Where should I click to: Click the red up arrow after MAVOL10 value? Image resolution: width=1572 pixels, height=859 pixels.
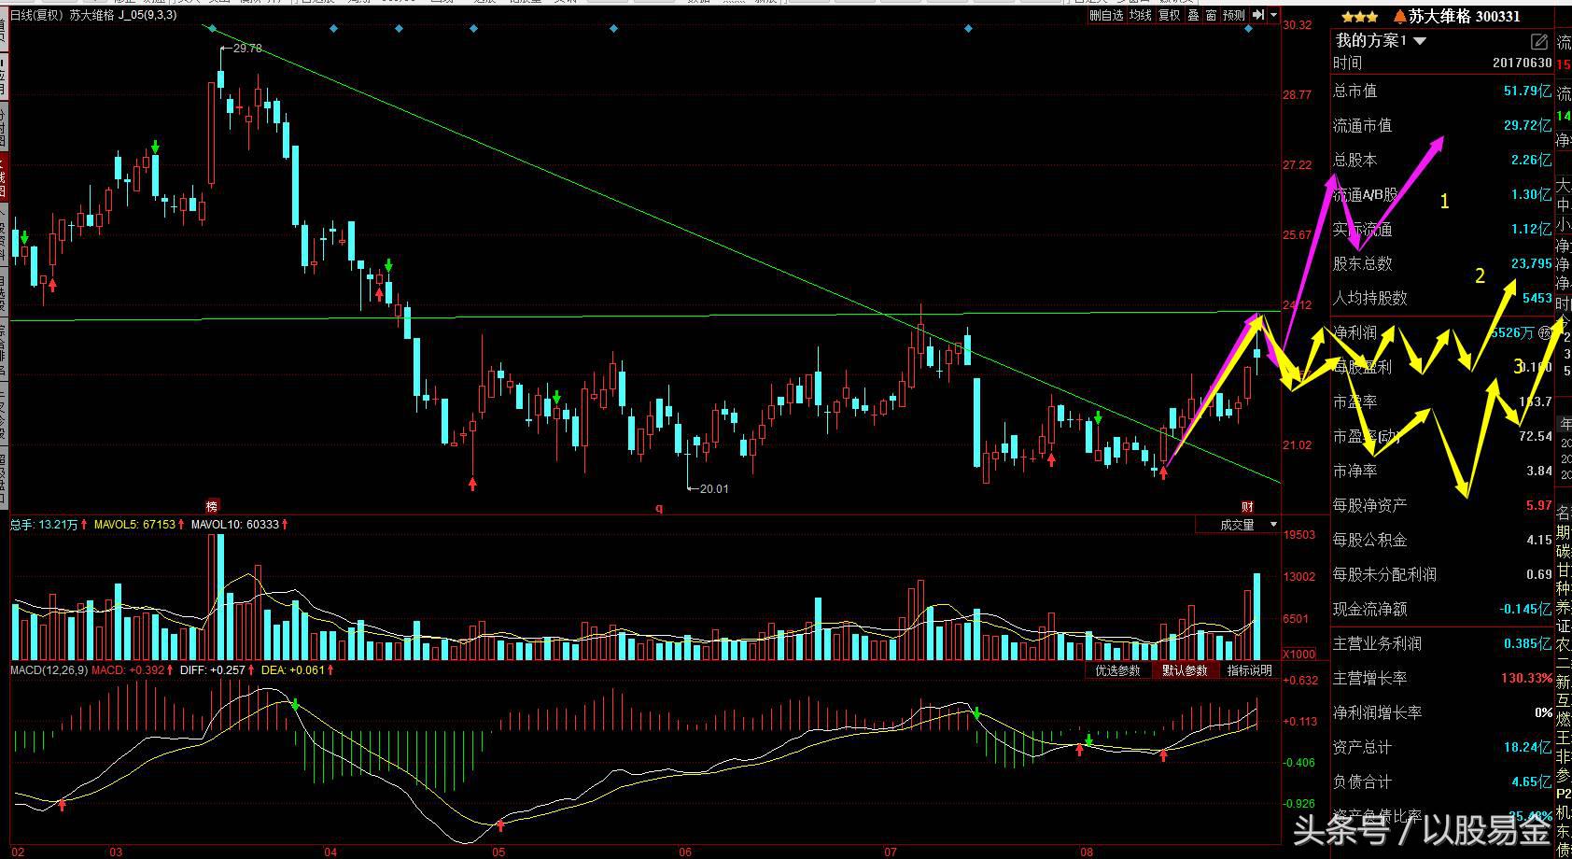pyautogui.click(x=285, y=525)
